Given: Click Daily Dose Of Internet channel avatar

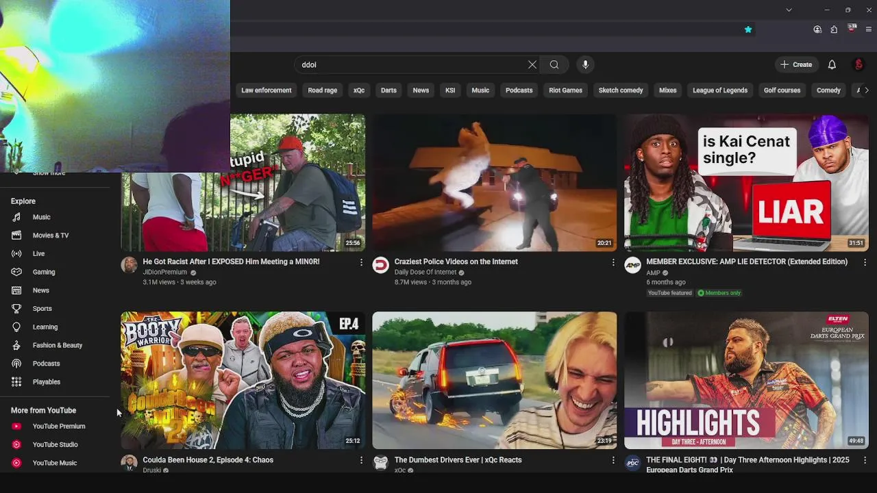Looking at the screenshot, I should point(380,265).
